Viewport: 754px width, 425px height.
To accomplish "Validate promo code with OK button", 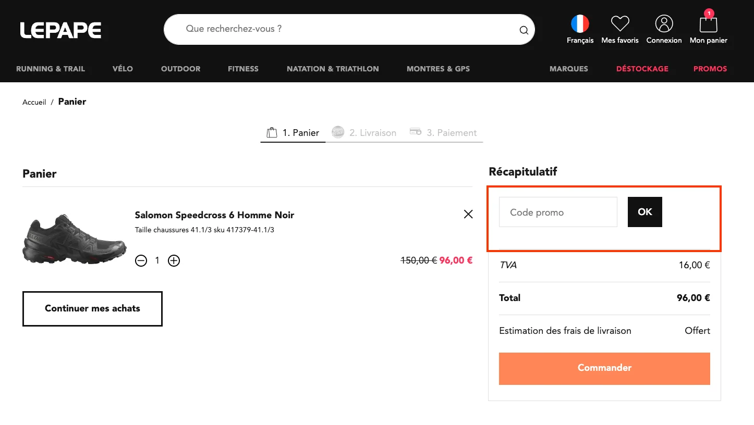I will click(645, 212).
